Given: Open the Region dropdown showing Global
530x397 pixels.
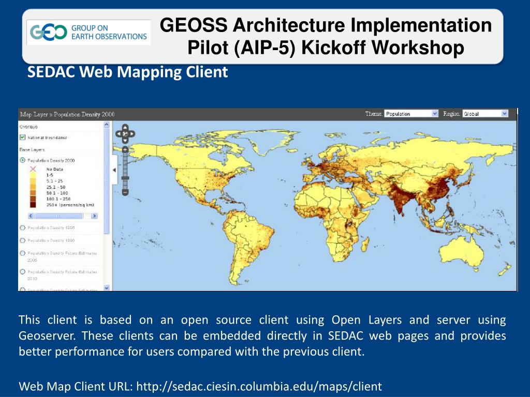Looking at the screenshot, I should tap(485, 114).
